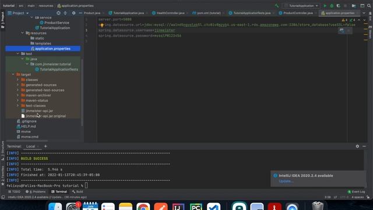
Task: Open IntelliJ IDEA icon in the dock
Action: [178, 206]
